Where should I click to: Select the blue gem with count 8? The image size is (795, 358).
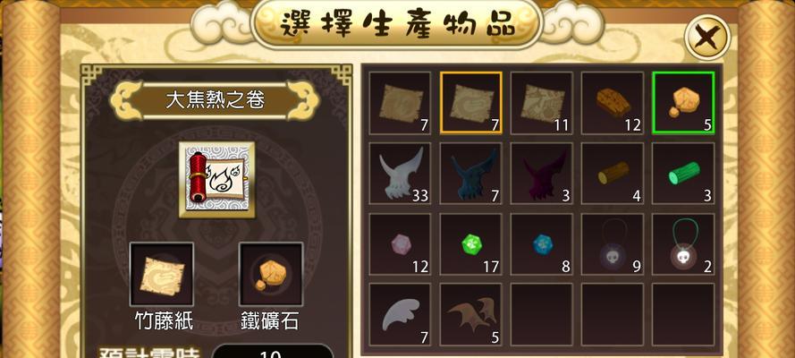[x=542, y=244]
